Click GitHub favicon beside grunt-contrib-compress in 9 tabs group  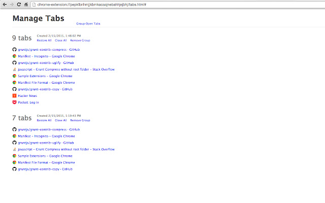click(14, 50)
